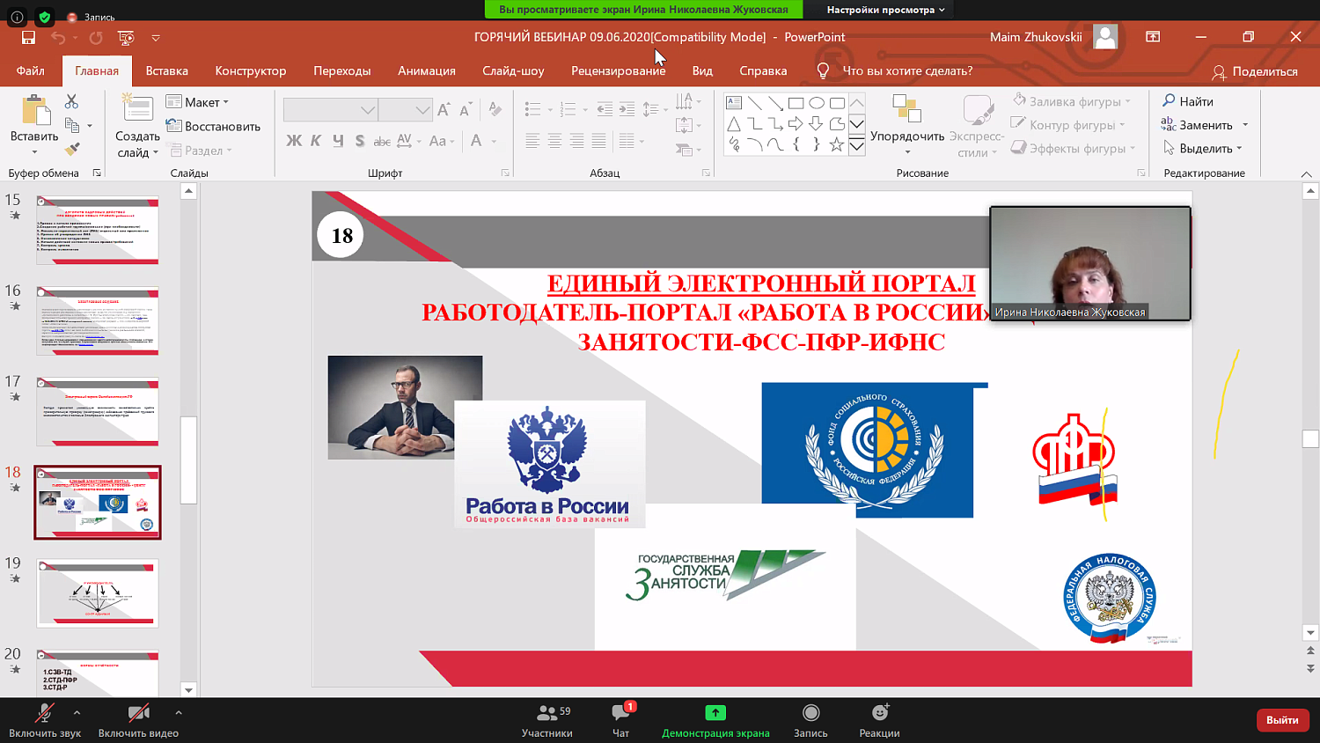1320x743 pixels.
Task: Toggle text Shadow (S) formatting
Action: coord(360,141)
